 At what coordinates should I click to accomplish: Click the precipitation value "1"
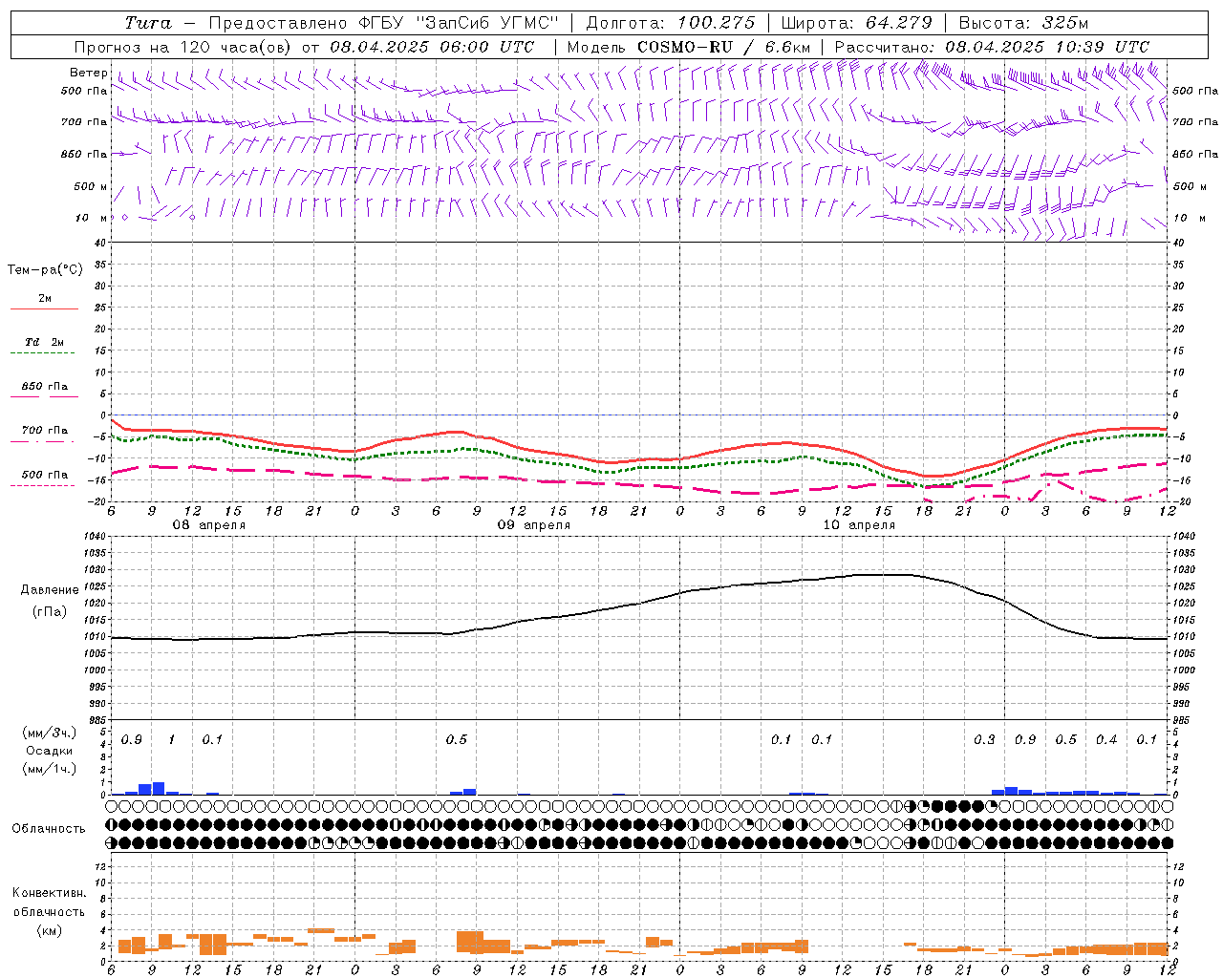171,740
